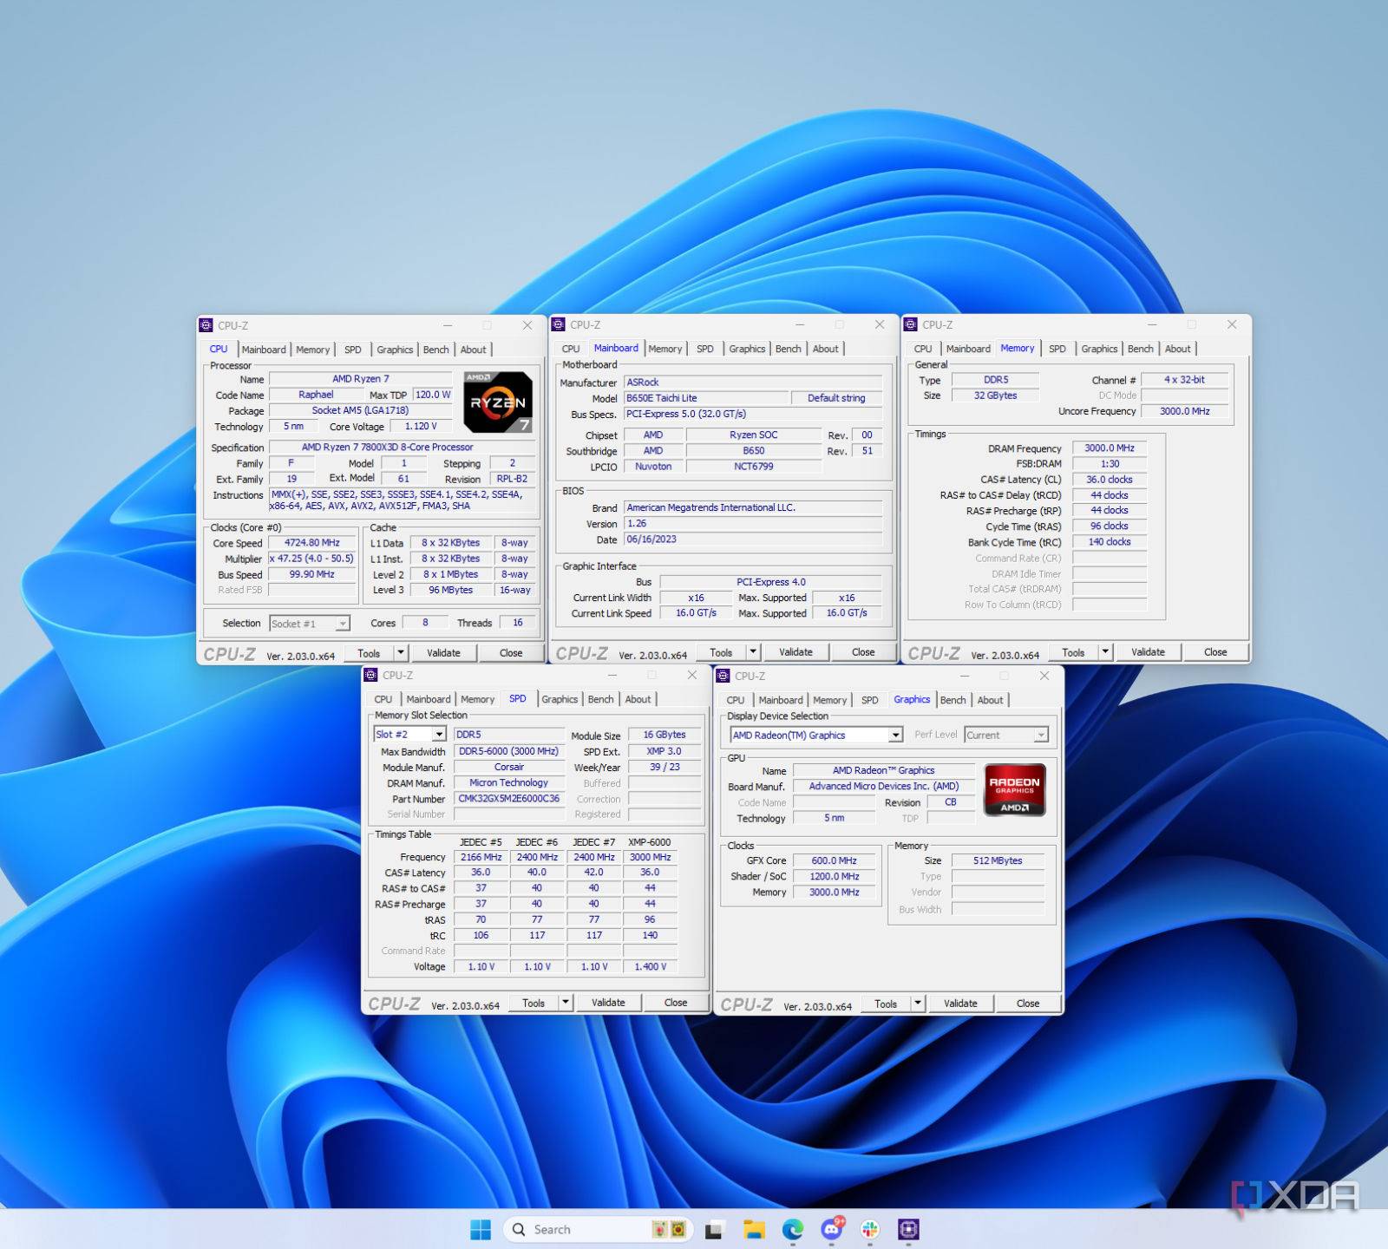The height and width of the screenshot is (1249, 1388).
Task: Click the Task View taskbar icon
Action: coord(714,1229)
